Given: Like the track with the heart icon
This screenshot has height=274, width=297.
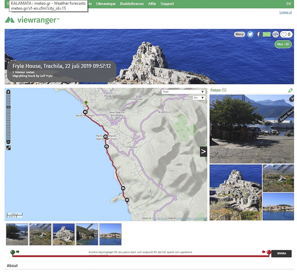Looking at the screenshot, I should point(286,34).
